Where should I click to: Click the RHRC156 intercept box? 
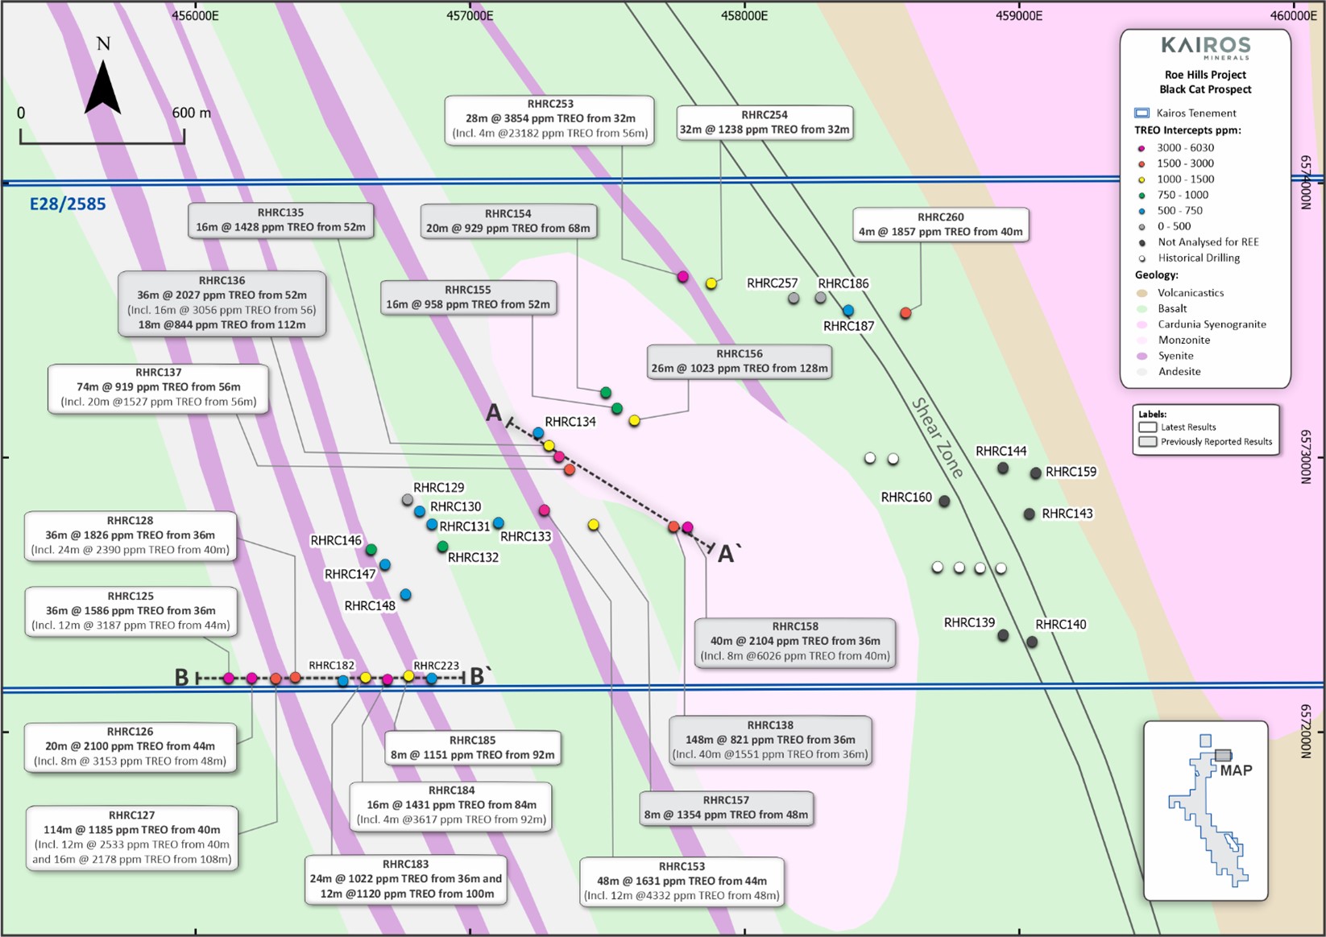coord(740,361)
